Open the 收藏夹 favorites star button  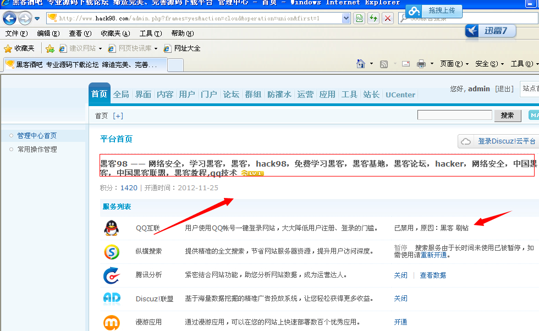click(19, 48)
